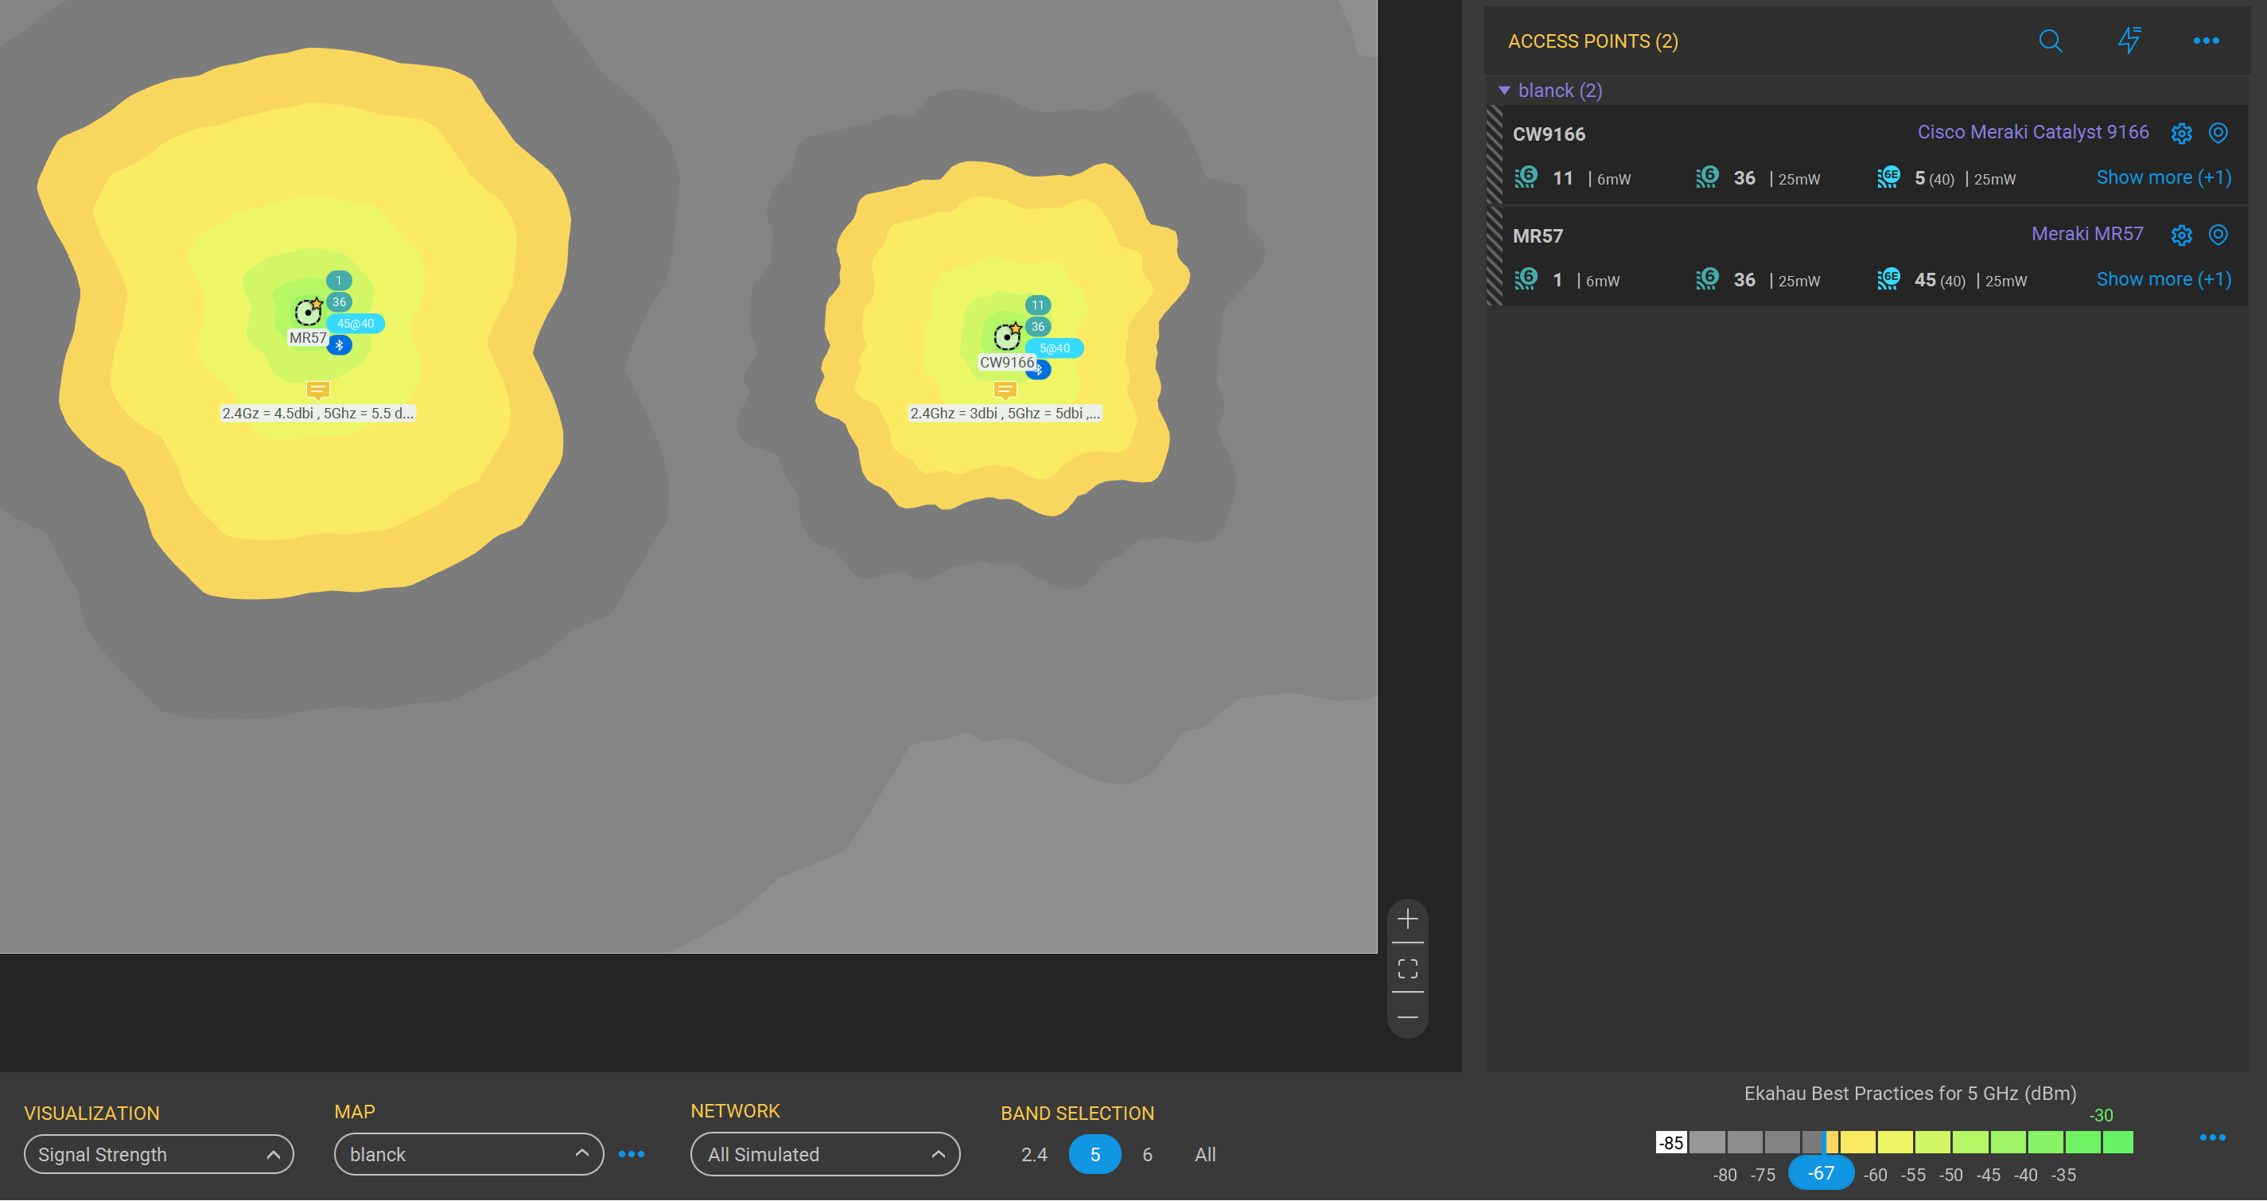Image resolution: width=2267 pixels, height=1201 pixels.
Task: Click fit-to-screen icon on map
Action: coord(1407,970)
